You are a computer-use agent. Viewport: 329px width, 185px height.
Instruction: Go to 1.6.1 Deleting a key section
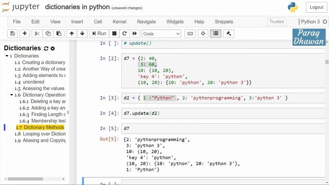point(42,101)
